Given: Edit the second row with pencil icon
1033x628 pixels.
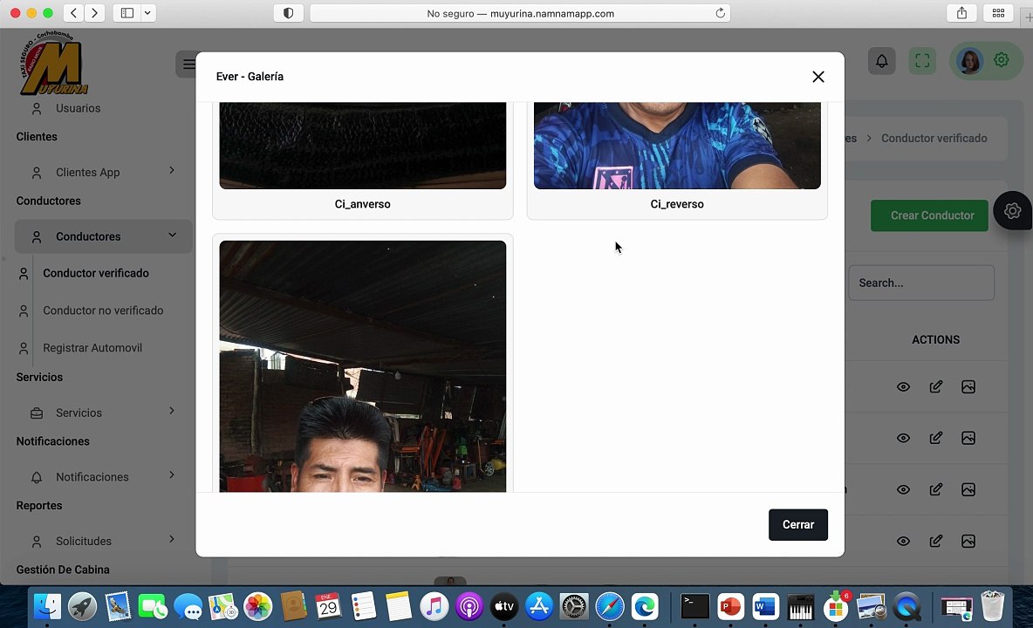Looking at the screenshot, I should (935, 439).
